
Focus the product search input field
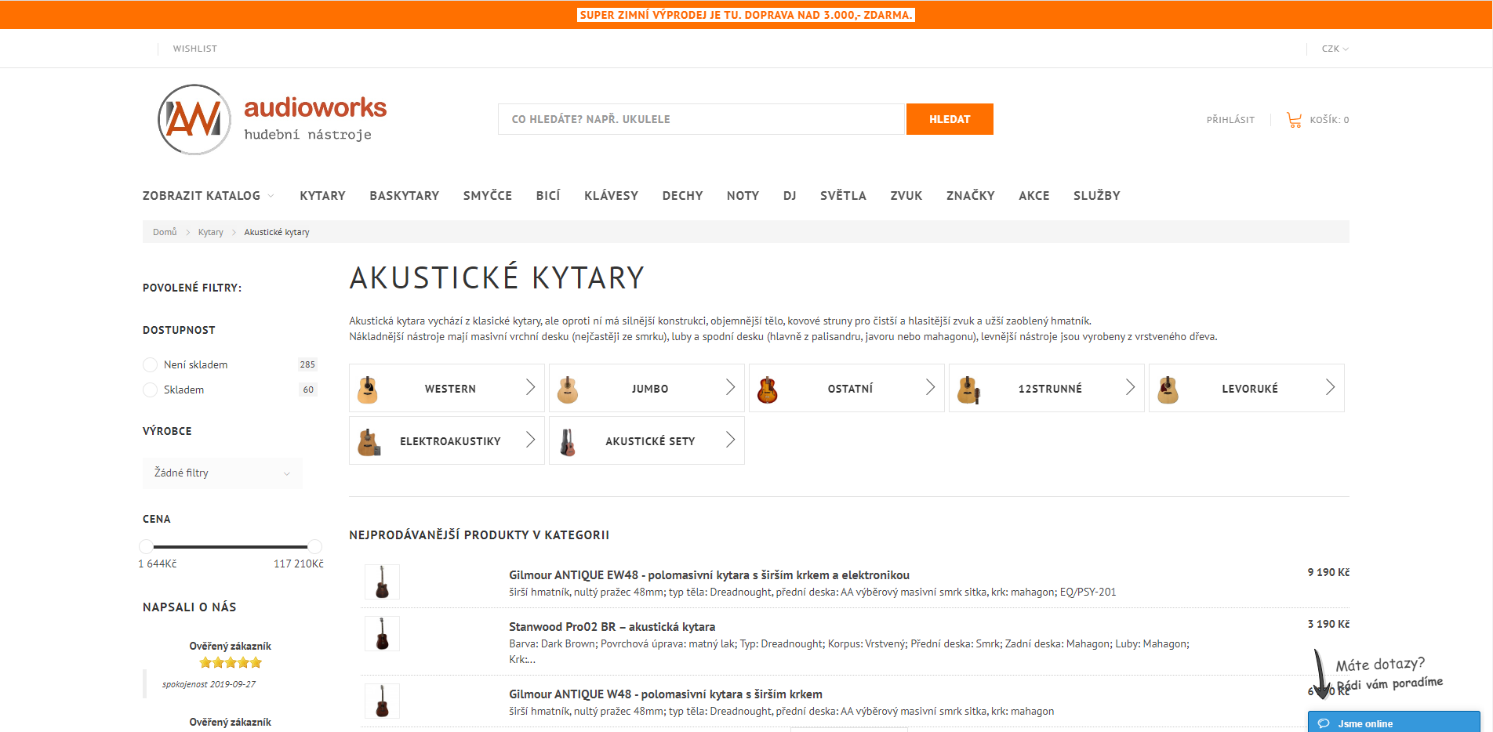click(x=701, y=119)
